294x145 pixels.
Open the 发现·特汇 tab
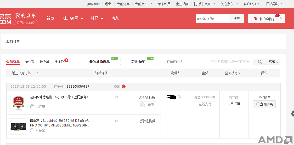(138, 62)
